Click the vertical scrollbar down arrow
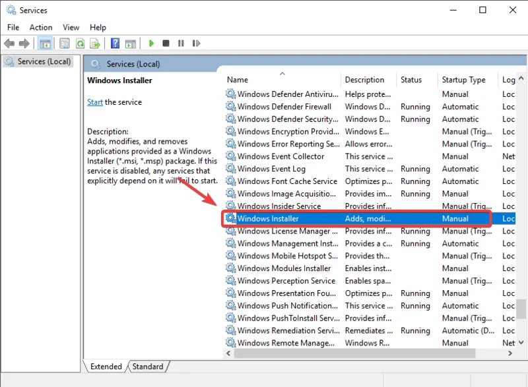Screen dimensions: 528x387 [521, 343]
